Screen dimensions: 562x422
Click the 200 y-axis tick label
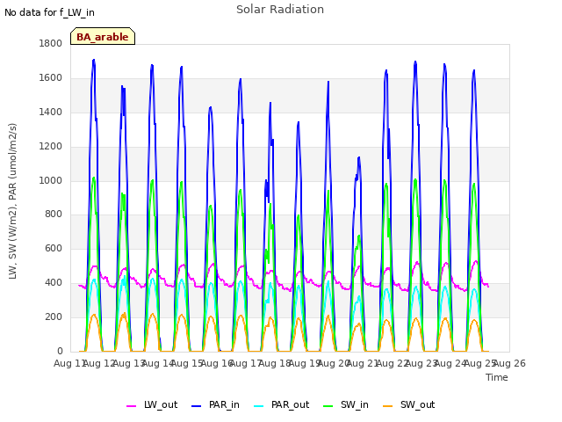click(54, 316)
